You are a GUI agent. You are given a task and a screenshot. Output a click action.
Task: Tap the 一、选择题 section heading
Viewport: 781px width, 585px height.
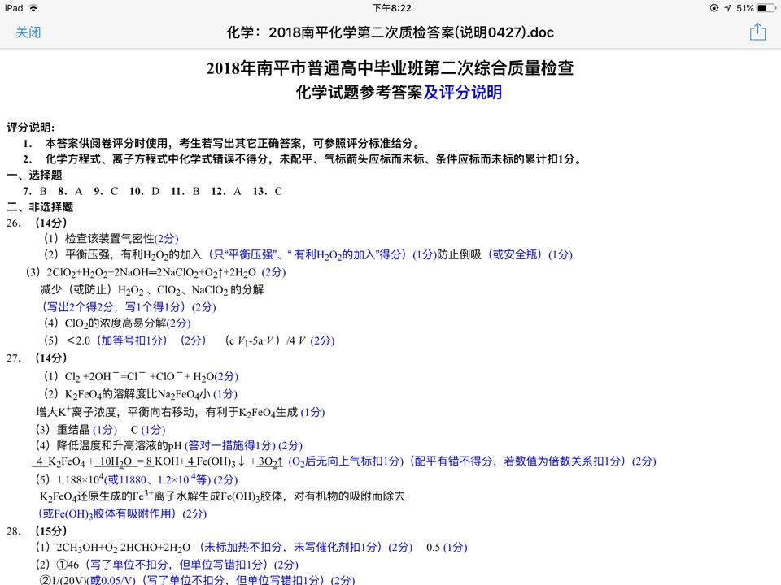[34, 175]
